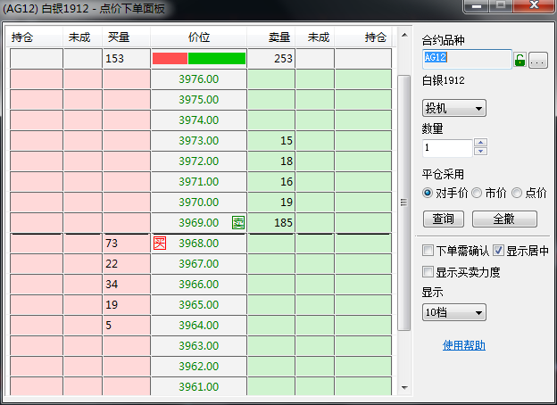Click the left 持仓 column header

click(35, 37)
